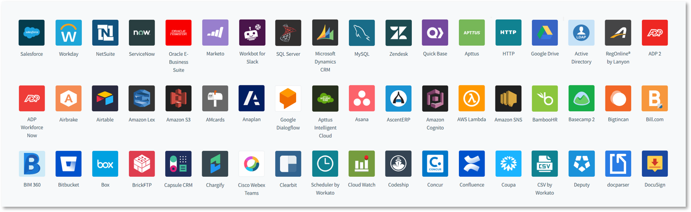Image resolution: width=691 pixels, height=212 pixels.
Task: Open the docparser connector icon
Action: click(618, 164)
